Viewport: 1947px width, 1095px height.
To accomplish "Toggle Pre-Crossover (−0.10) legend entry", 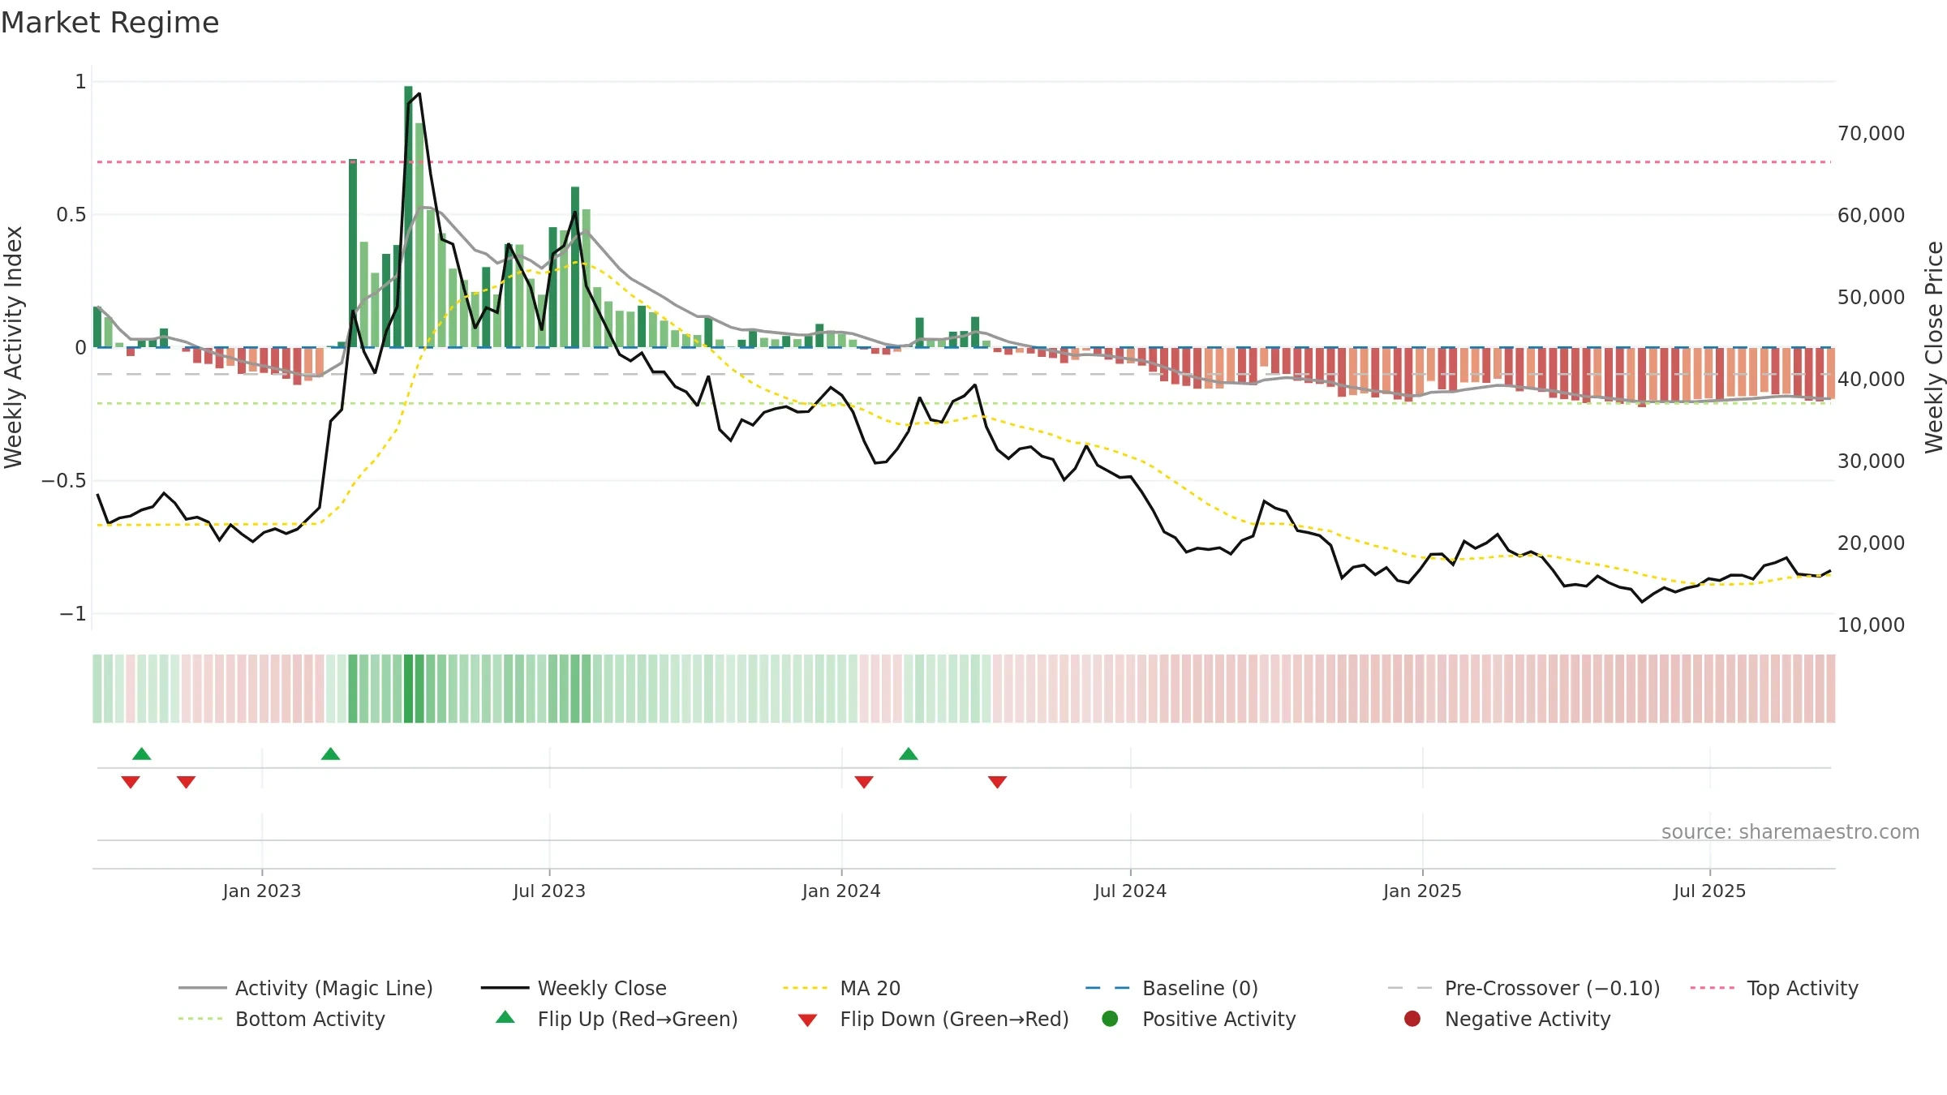I will 1524,988.
